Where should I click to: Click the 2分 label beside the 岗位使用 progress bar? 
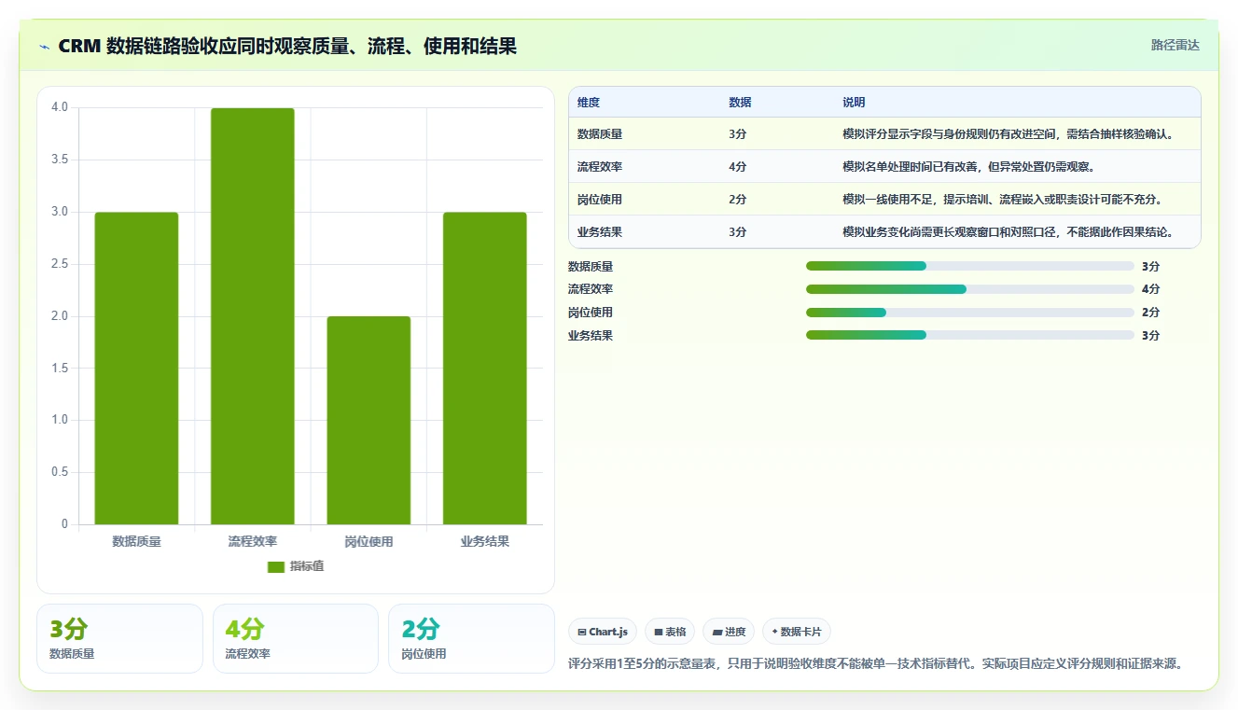(1150, 313)
